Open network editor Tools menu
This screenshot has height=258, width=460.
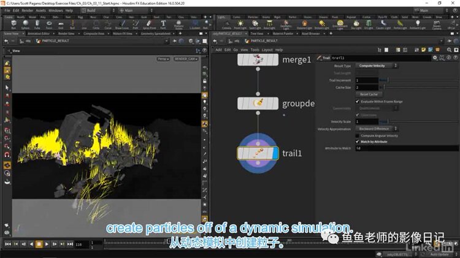click(255, 50)
